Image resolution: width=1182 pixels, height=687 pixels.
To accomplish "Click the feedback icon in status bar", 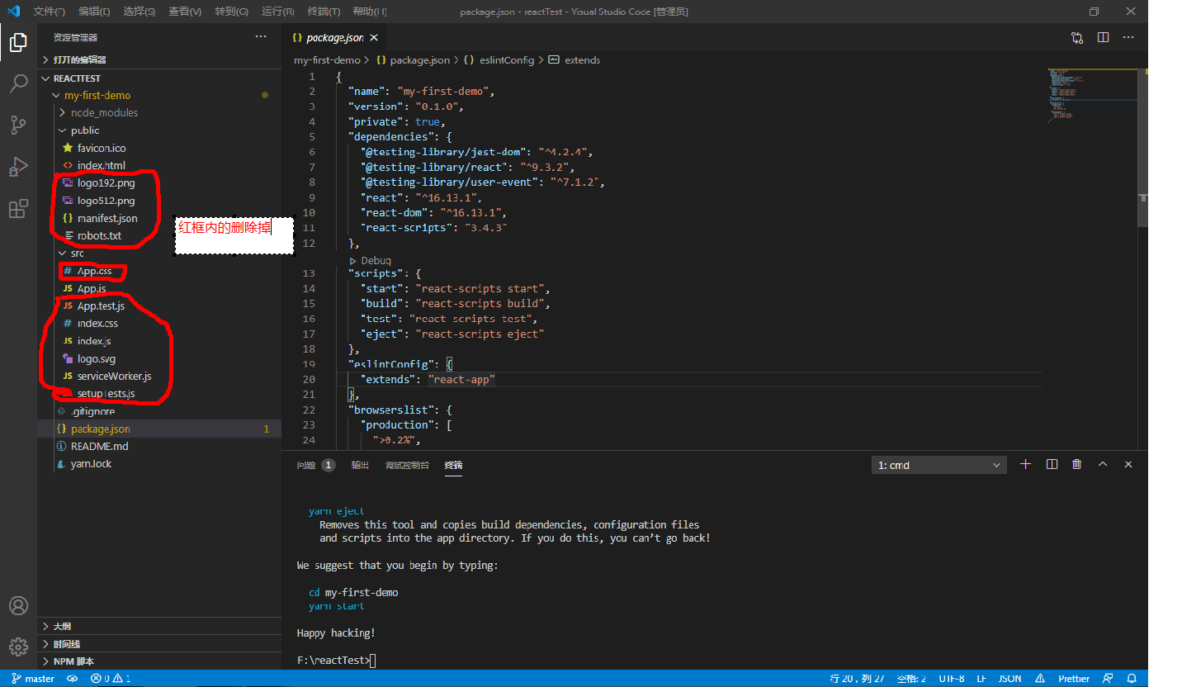I will (x=1108, y=679).
